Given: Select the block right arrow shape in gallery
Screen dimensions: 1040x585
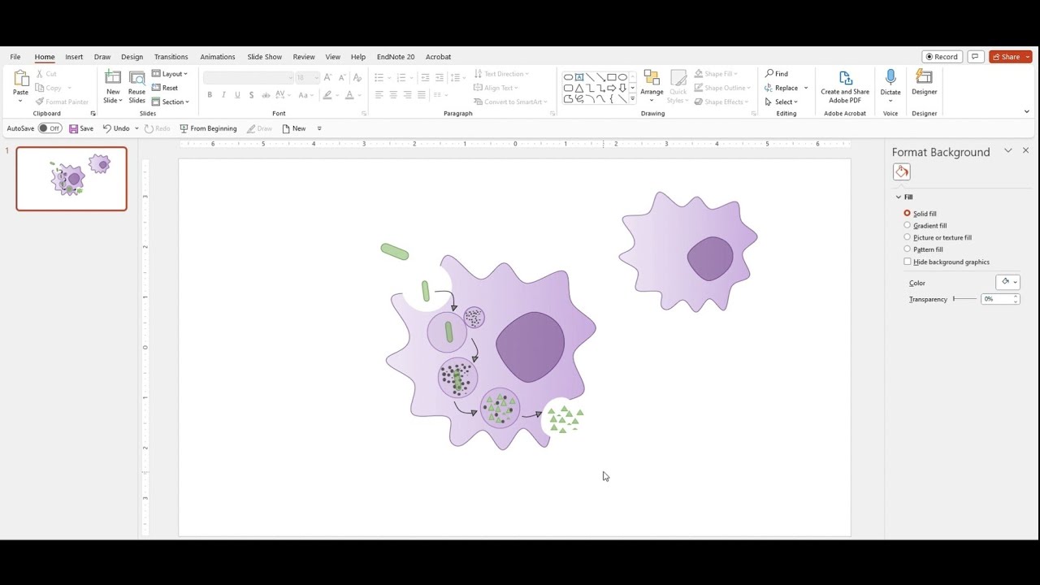Looking at the screenshot, I should (611, 88).
